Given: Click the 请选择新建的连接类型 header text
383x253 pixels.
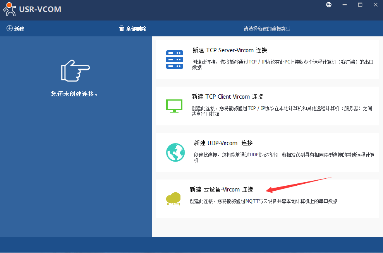Looking at the screenshot, I should (267, 29).
